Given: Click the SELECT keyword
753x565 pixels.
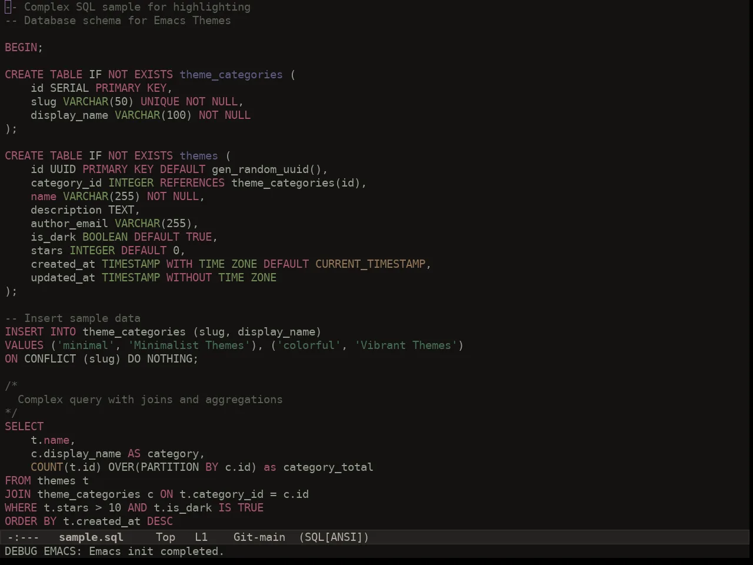Looking at the screenshot, I should point(24,427).
